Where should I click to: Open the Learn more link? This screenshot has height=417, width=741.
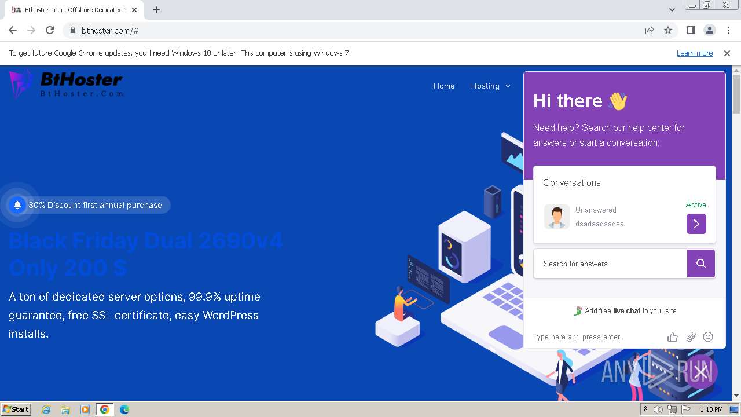click(x=695, y=53)
